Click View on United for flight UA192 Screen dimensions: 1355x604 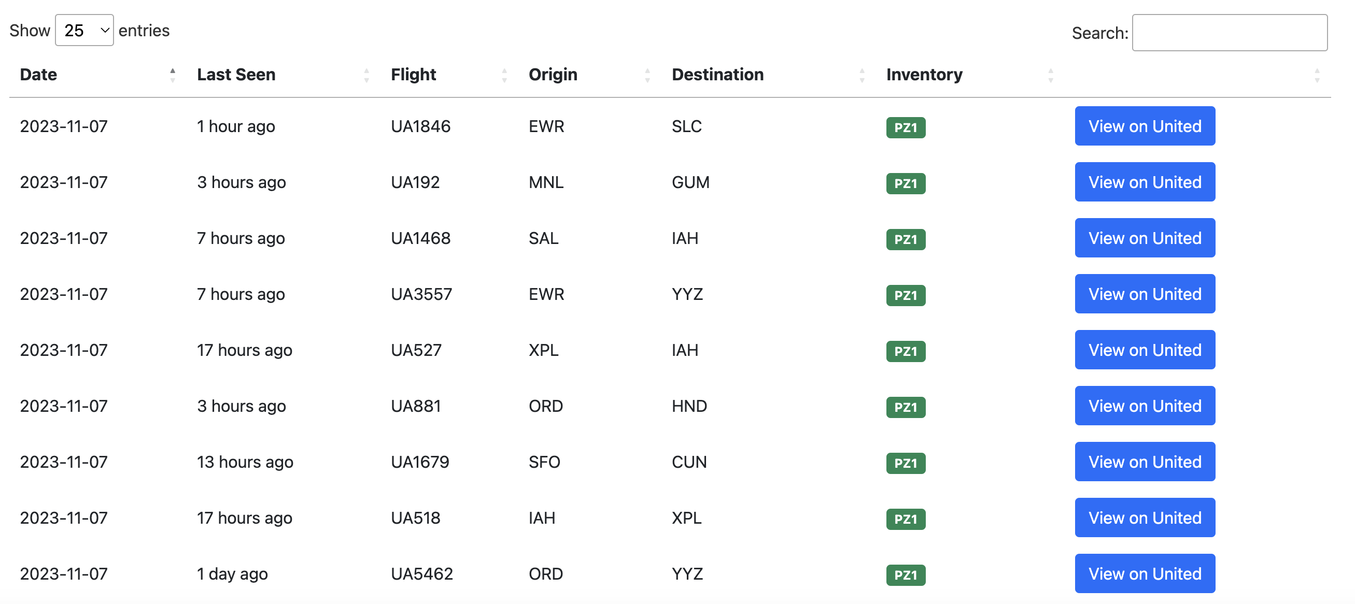pyautogui.click(x=1145, y=182)
